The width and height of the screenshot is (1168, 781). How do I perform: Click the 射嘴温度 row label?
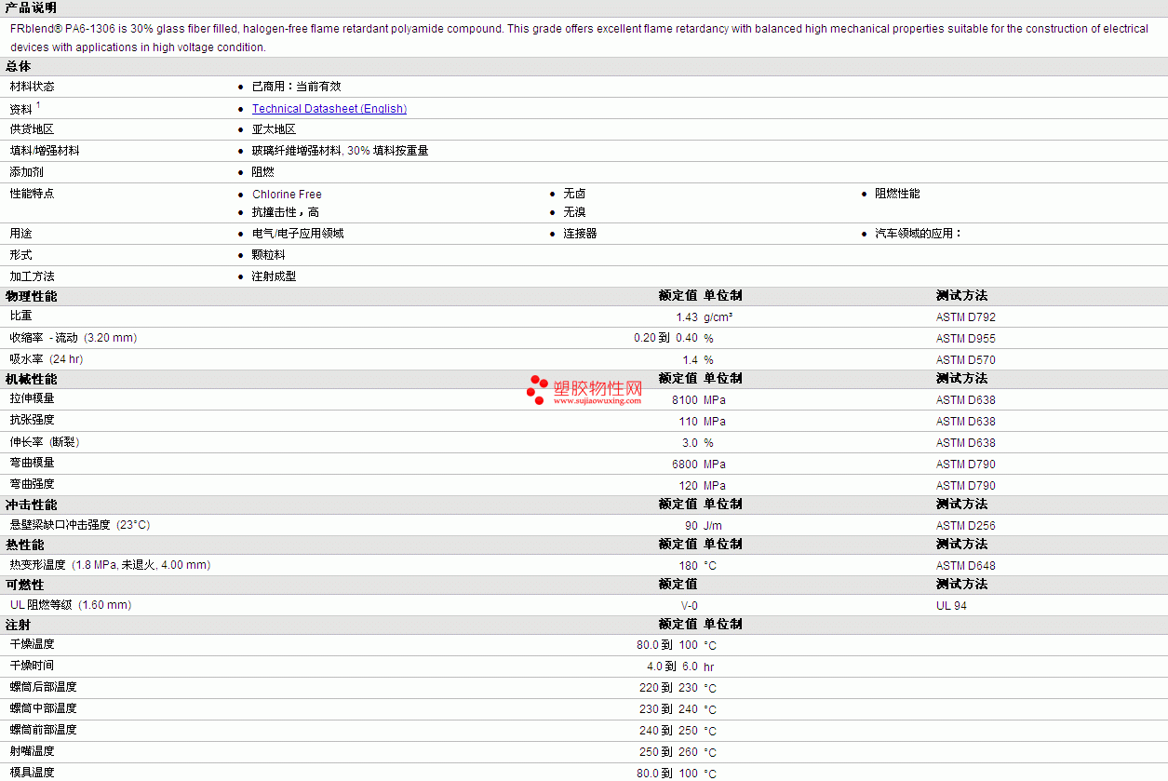coord(33,751)
